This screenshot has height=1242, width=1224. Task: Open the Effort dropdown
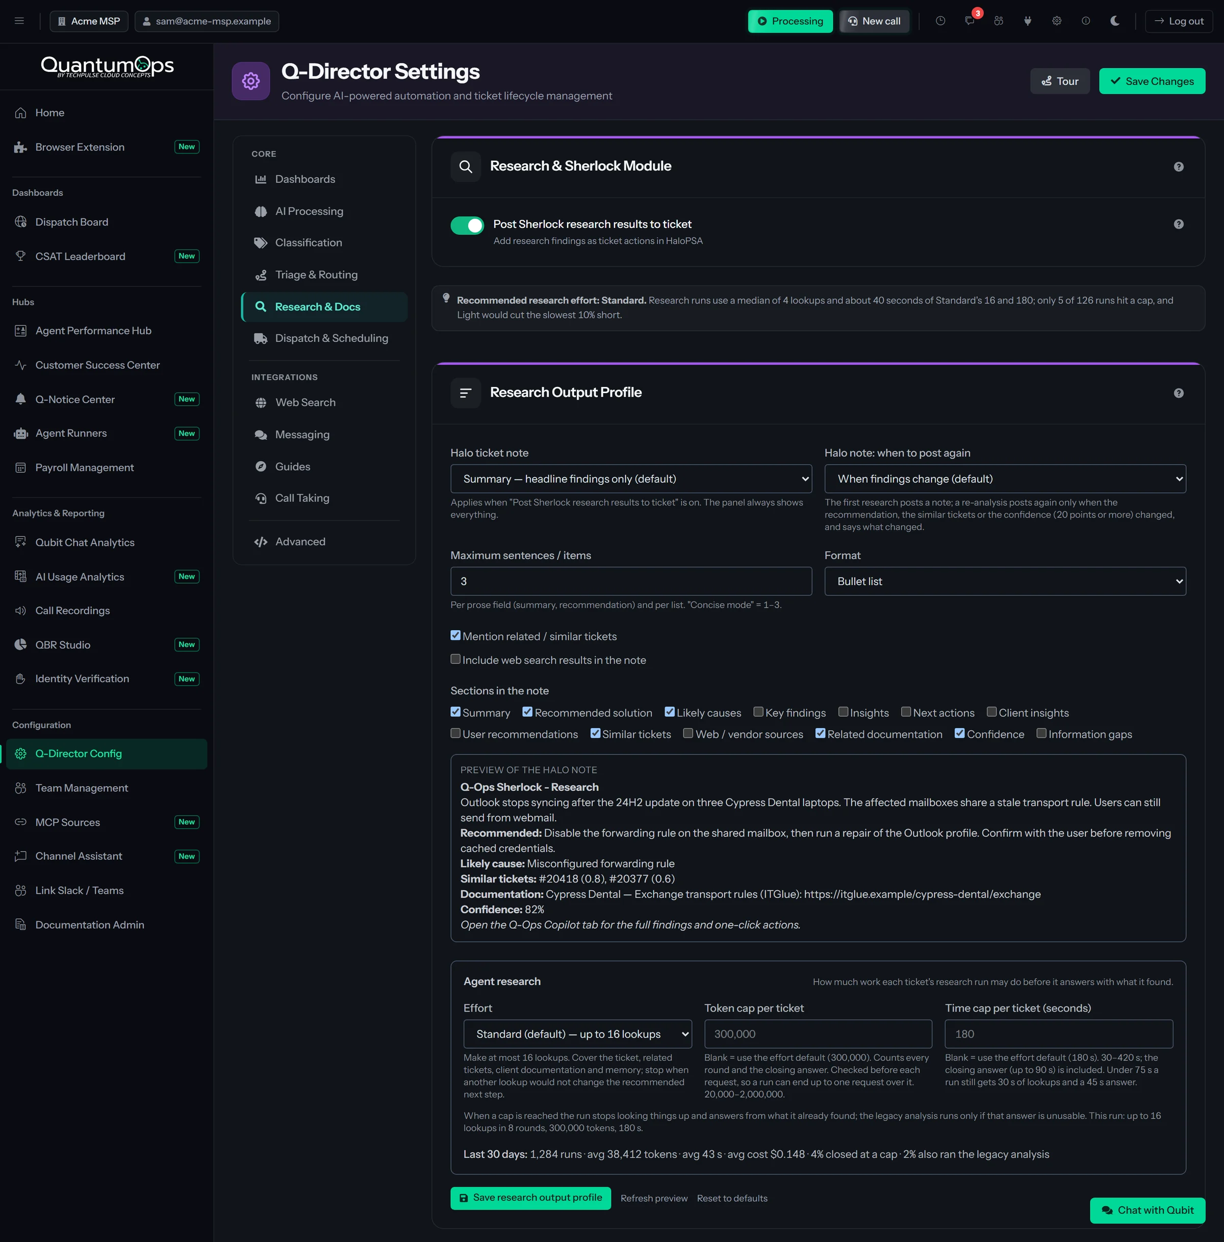[577, 1034]
